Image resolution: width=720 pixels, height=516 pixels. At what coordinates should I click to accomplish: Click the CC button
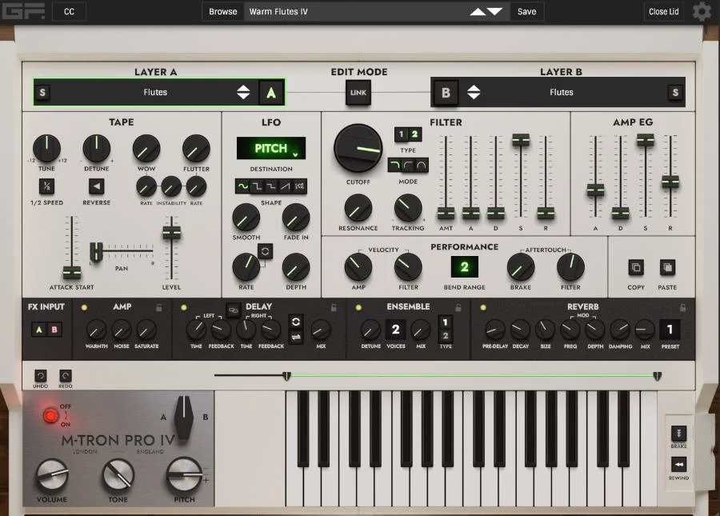coord(70,11)
